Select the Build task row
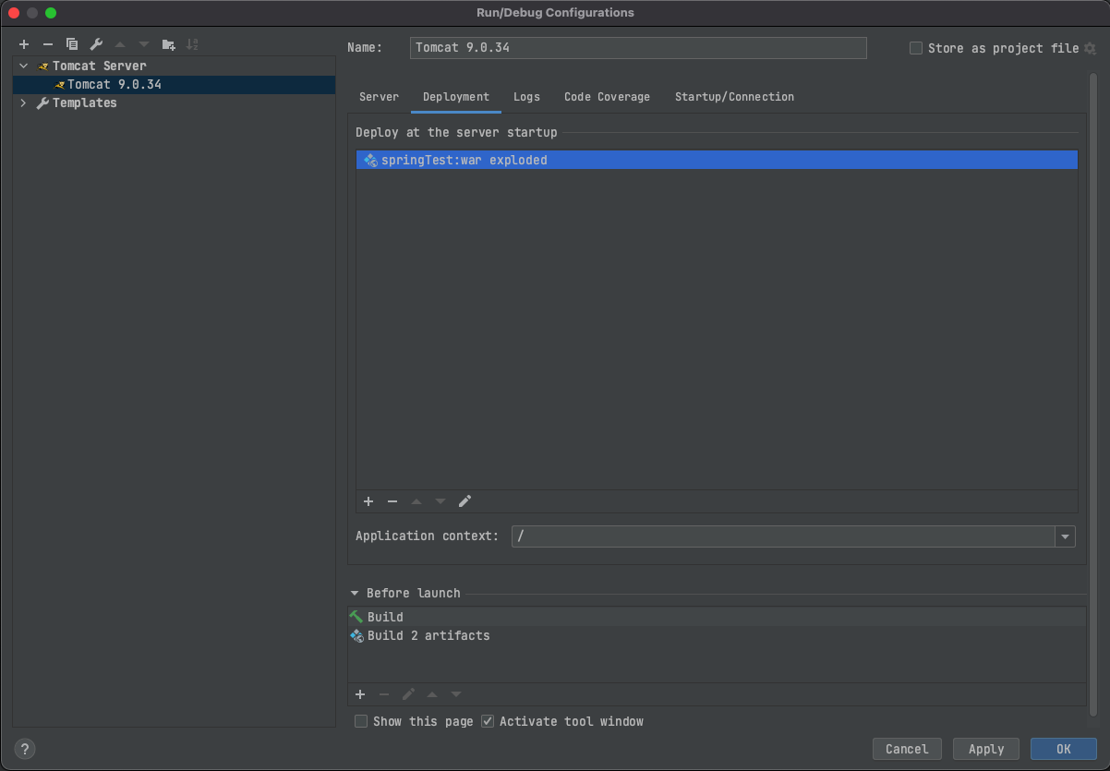The image size is (1110, 771). pyautogui.click(x=717, y=617)
